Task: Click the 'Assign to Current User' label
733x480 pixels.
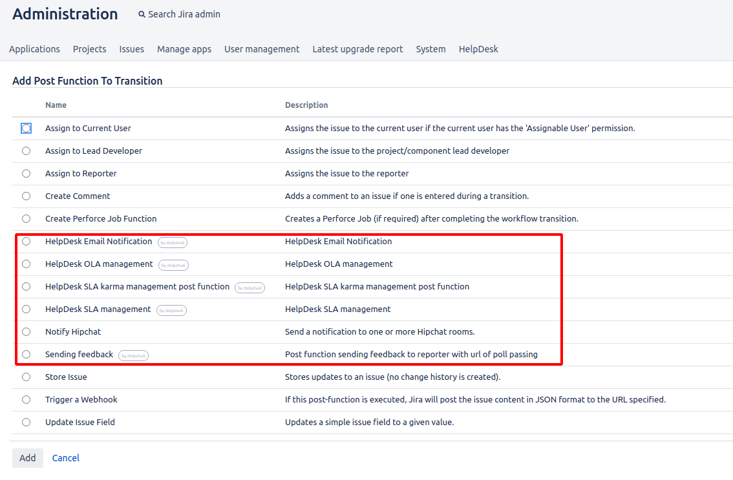Action: click(88, 128)
